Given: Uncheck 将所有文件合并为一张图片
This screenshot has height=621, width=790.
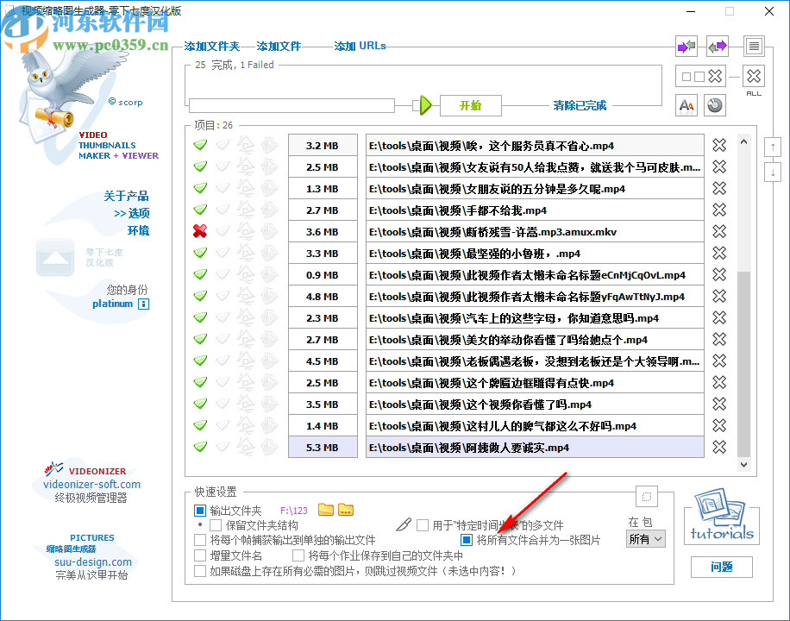Looking at the screenshot, I should pyautogui.click(x=466, y=542).
